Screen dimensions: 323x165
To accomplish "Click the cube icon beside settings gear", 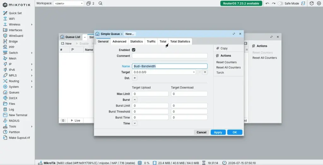I will pos(312,3).
